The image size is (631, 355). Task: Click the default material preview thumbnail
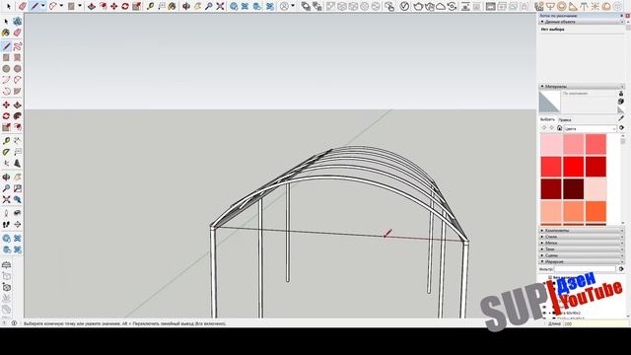point(549,102)
